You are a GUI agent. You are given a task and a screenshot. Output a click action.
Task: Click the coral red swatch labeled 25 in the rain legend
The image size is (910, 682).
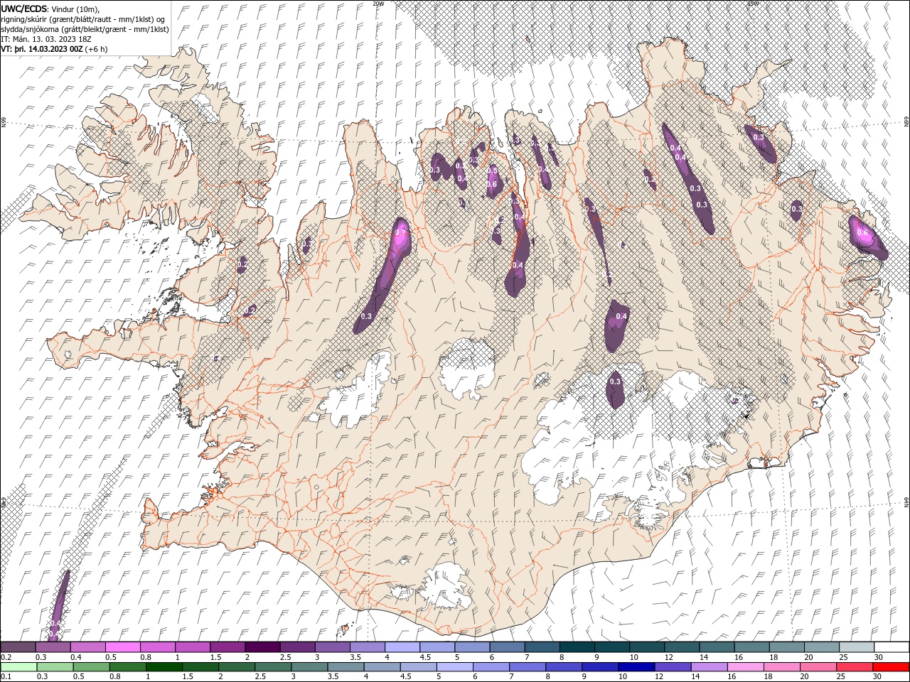coord(854,667)
